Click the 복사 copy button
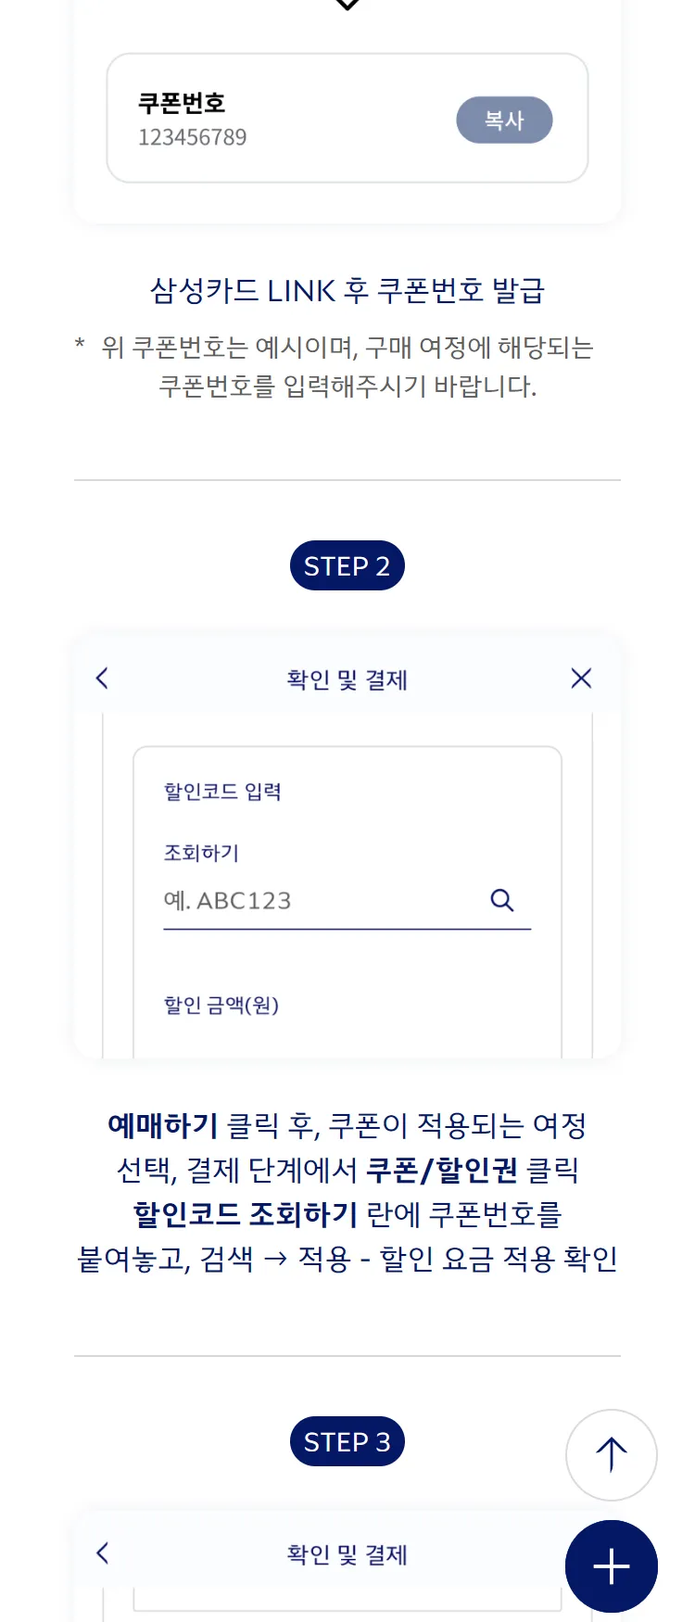Viewport: 695px width, 1622px height. click(504, 120)
